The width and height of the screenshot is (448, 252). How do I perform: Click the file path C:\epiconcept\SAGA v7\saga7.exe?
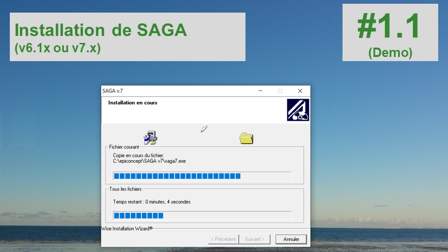coord(149,161)
